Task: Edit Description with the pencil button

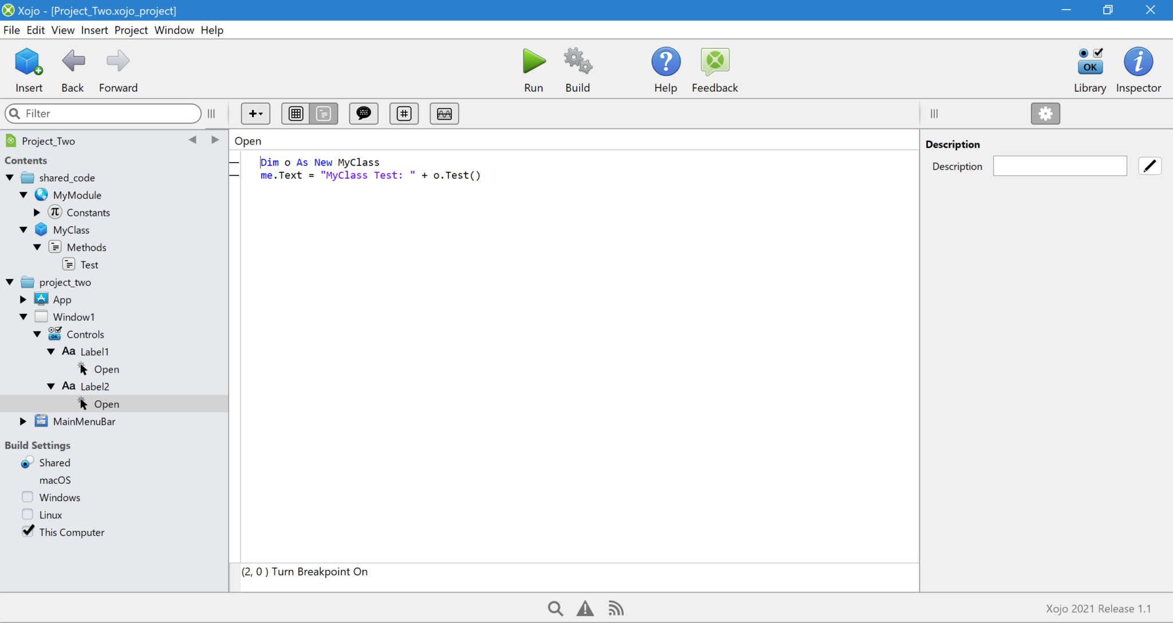Action: (x=1150, y=166)
